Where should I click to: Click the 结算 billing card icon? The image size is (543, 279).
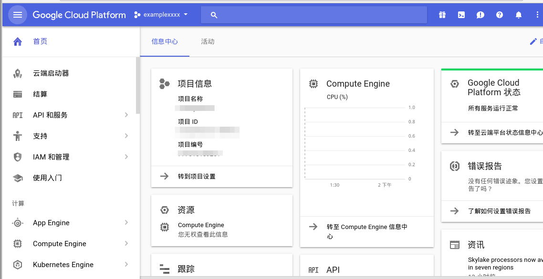[18, 94]
